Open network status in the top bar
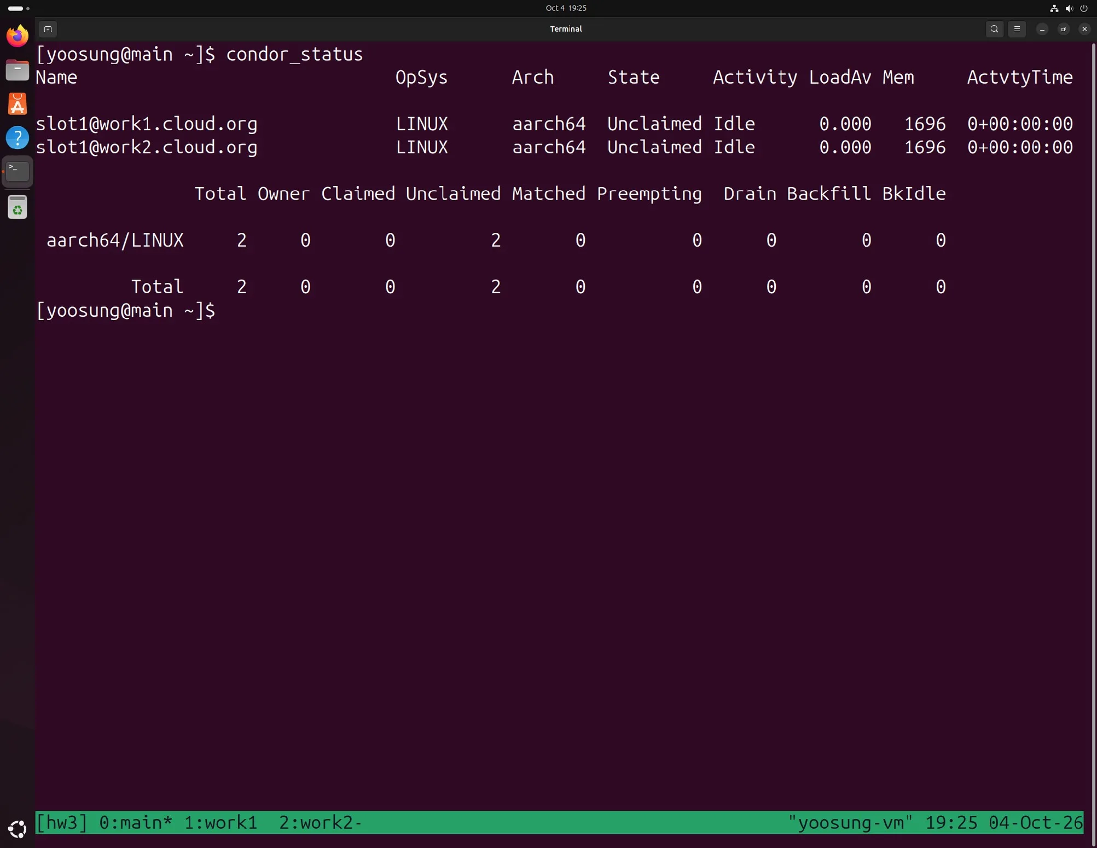The width and height of the screenshot is (1097, 848). (x=1054, y=8)
